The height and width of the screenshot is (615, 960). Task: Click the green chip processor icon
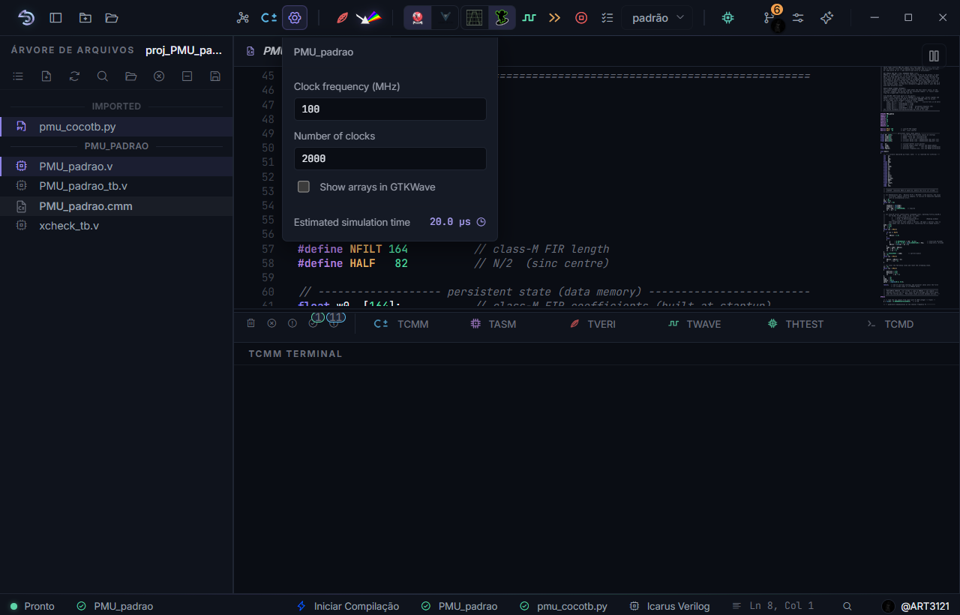(x=727, y=17)
